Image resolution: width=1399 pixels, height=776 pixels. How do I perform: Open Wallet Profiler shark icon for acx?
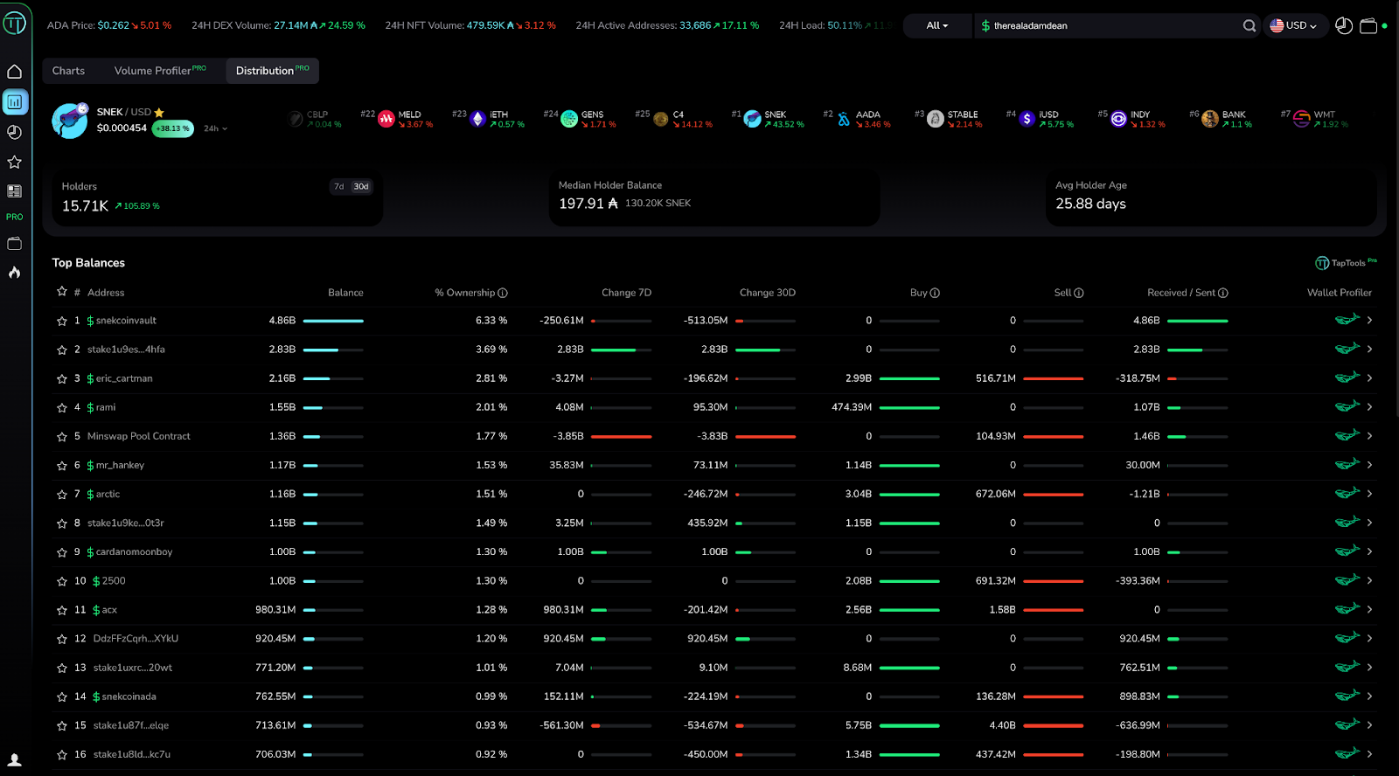coord(1347,608)
